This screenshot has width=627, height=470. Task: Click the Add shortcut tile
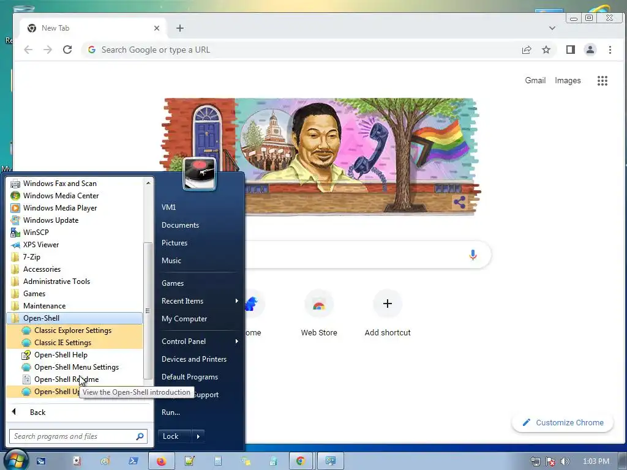387,313
